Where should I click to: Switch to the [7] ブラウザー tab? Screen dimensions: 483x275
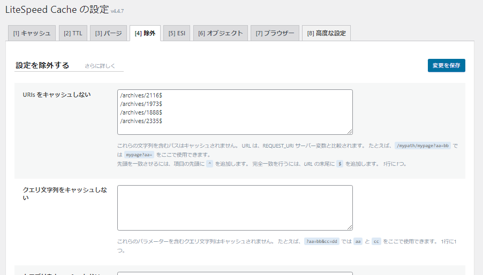[275, 33]
